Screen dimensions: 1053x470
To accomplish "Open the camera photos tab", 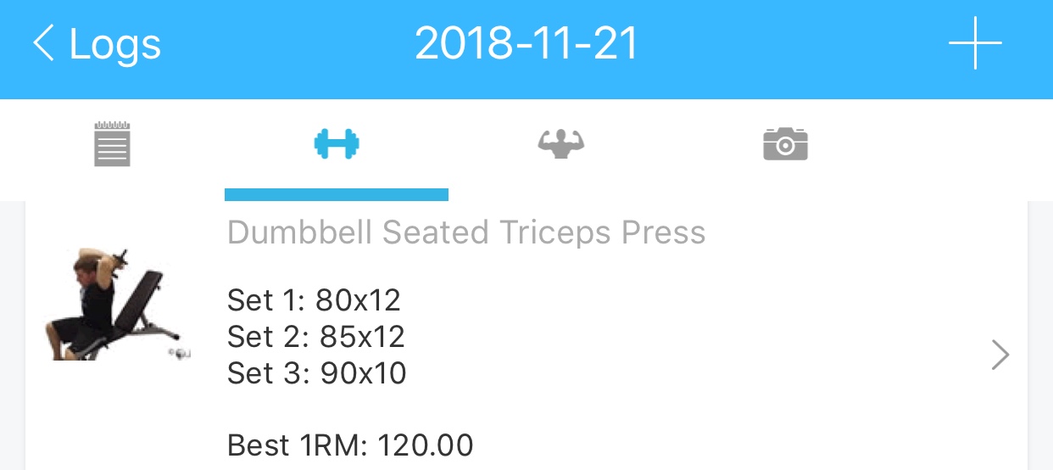I will click(x=785, y=143).
